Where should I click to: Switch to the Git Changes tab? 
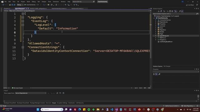(x=167, y=66)
